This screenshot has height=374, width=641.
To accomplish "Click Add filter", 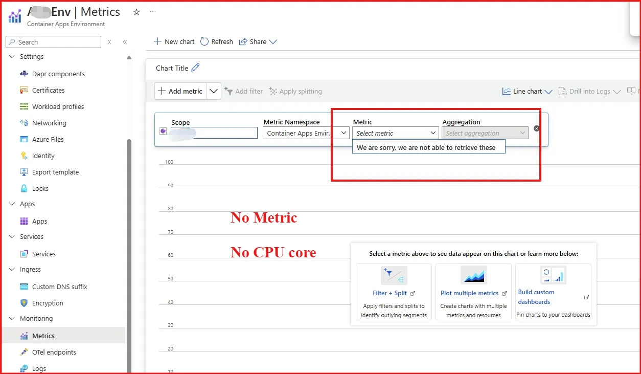I will pos(243,91).
